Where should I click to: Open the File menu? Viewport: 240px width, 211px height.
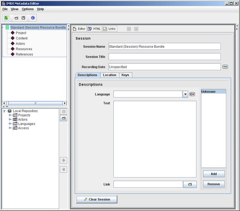(5, 9)
